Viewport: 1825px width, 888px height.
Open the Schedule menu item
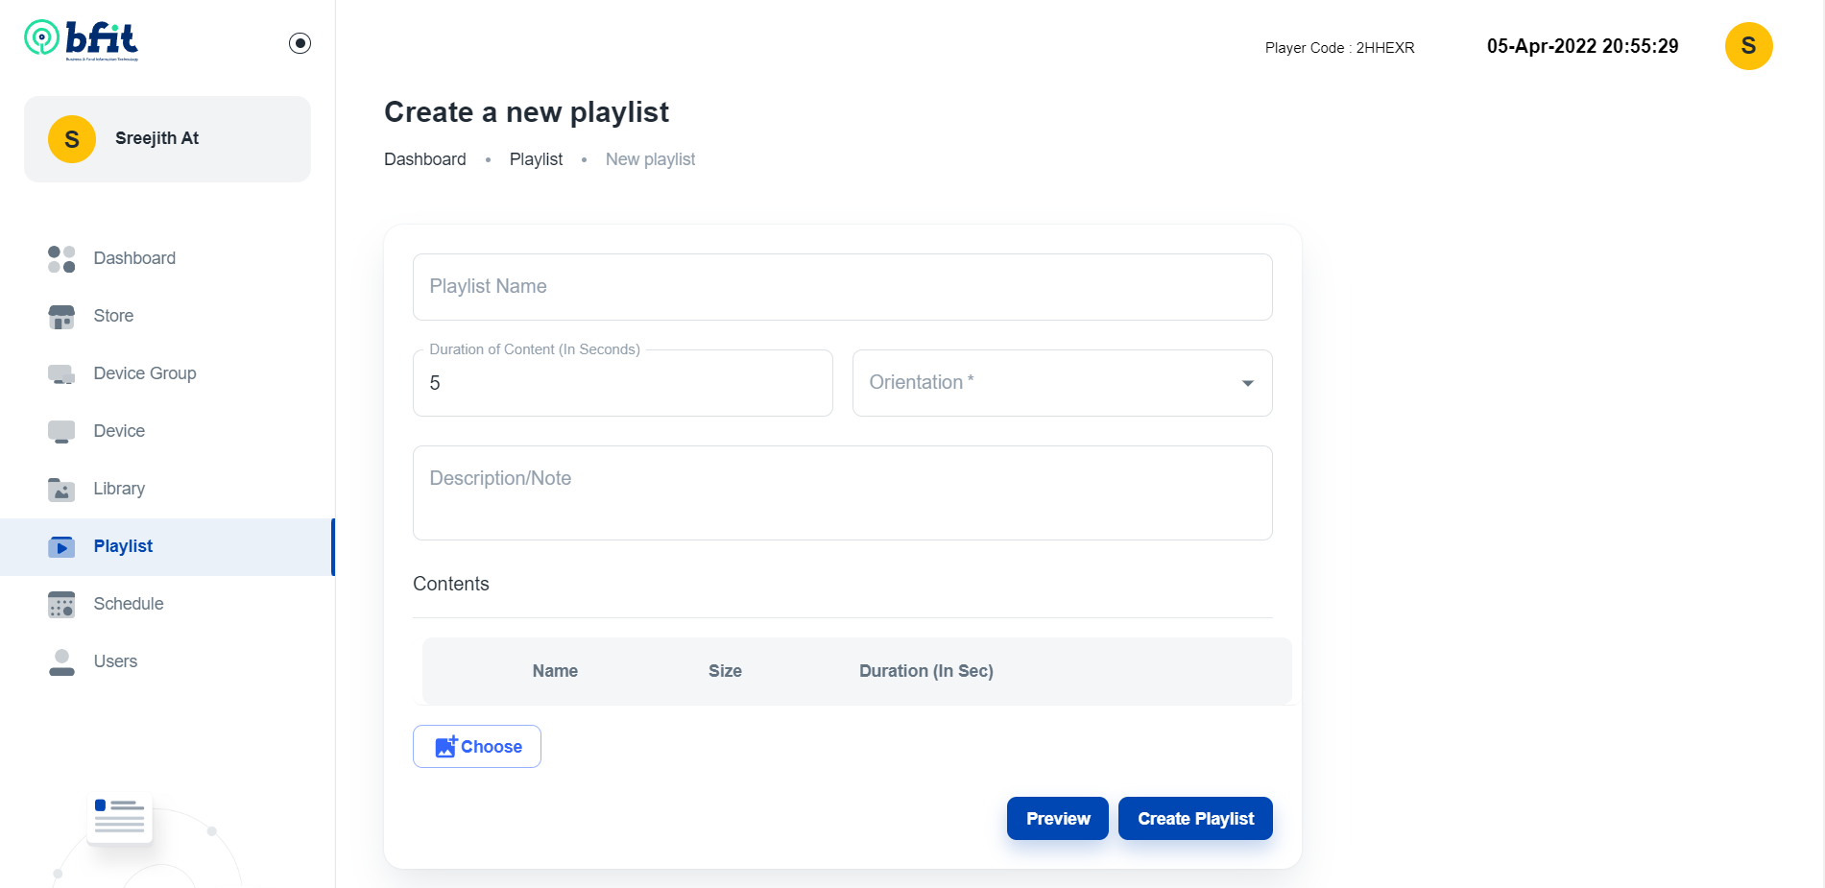(167, 604)
